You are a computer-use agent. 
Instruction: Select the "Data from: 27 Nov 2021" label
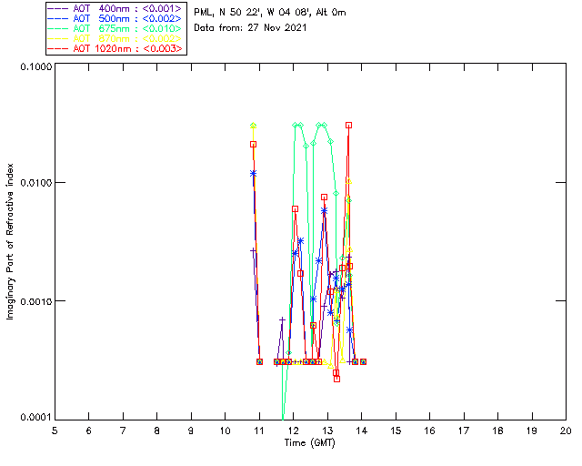tap(251, 28)
